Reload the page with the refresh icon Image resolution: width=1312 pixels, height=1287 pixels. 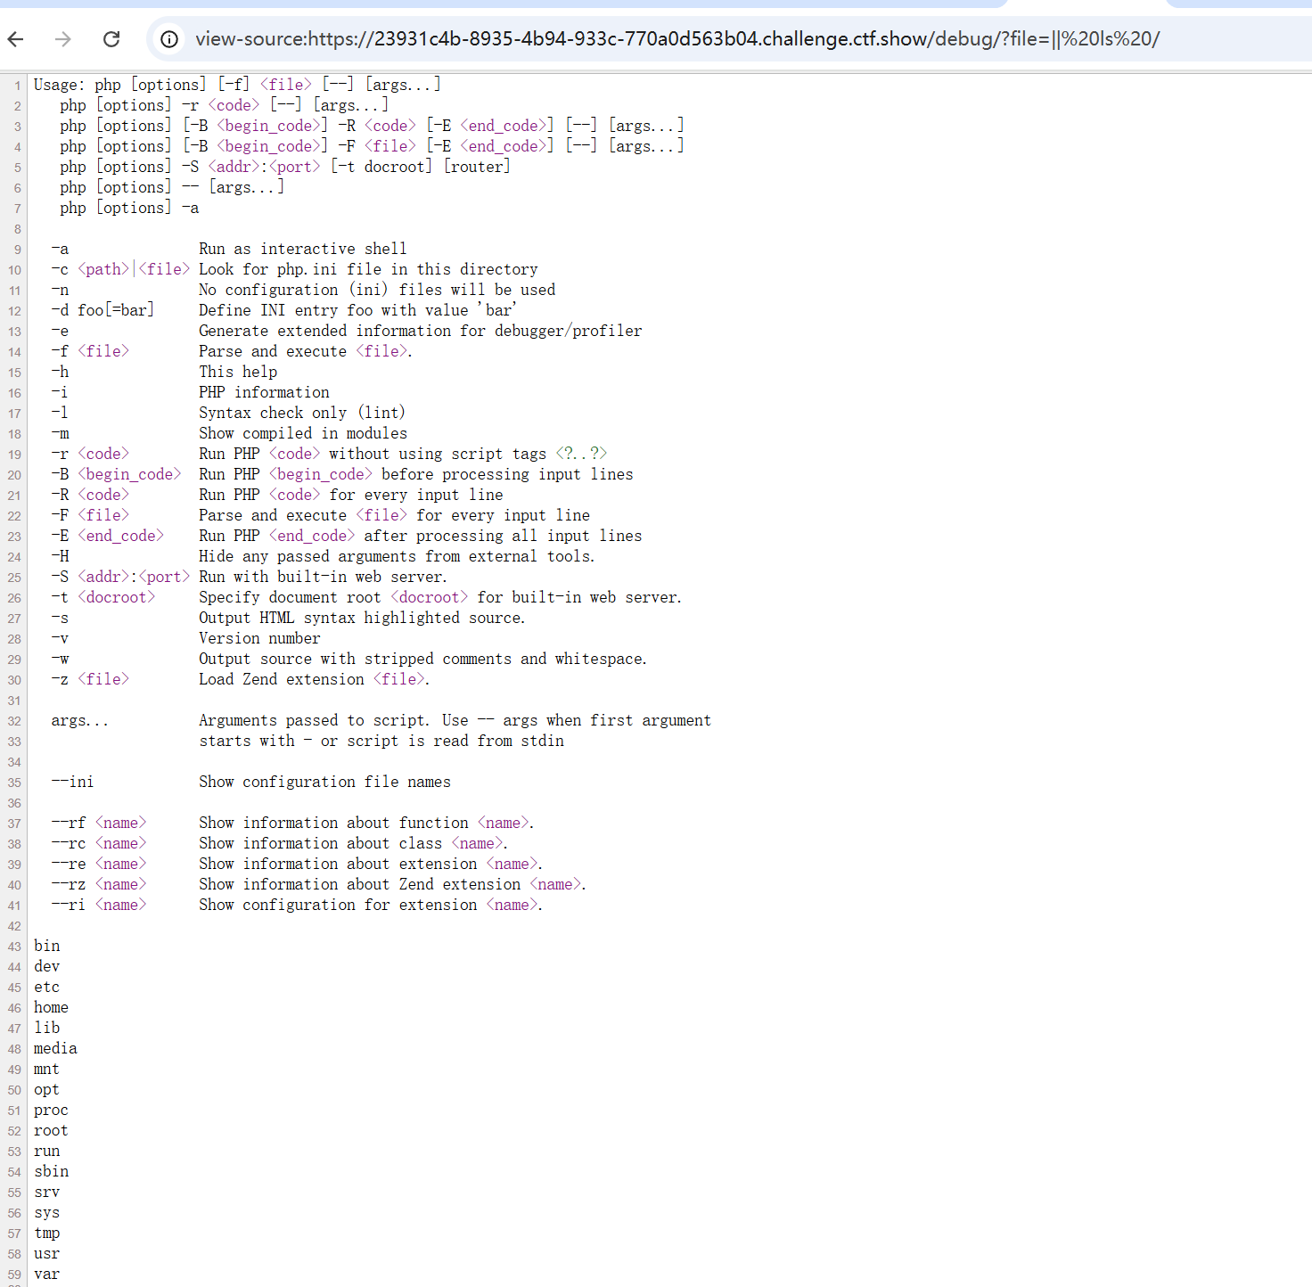coord(111,38)
